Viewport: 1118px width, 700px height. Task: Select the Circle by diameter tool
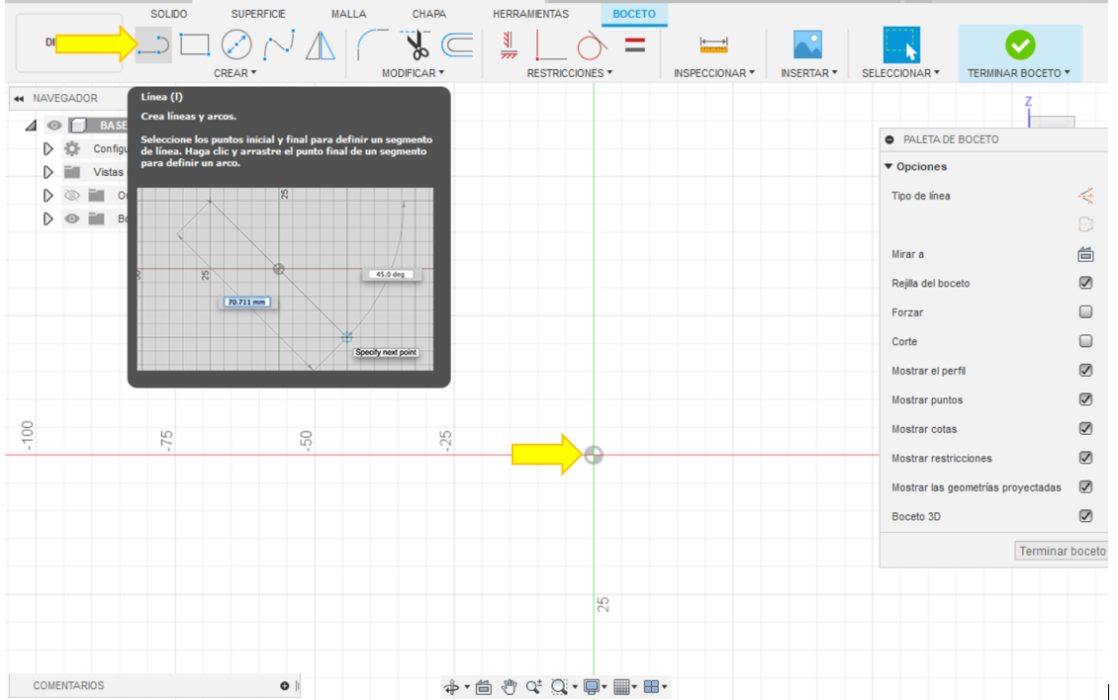point(236,44)
